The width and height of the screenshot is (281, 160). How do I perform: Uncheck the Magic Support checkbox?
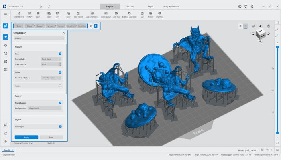60,103
